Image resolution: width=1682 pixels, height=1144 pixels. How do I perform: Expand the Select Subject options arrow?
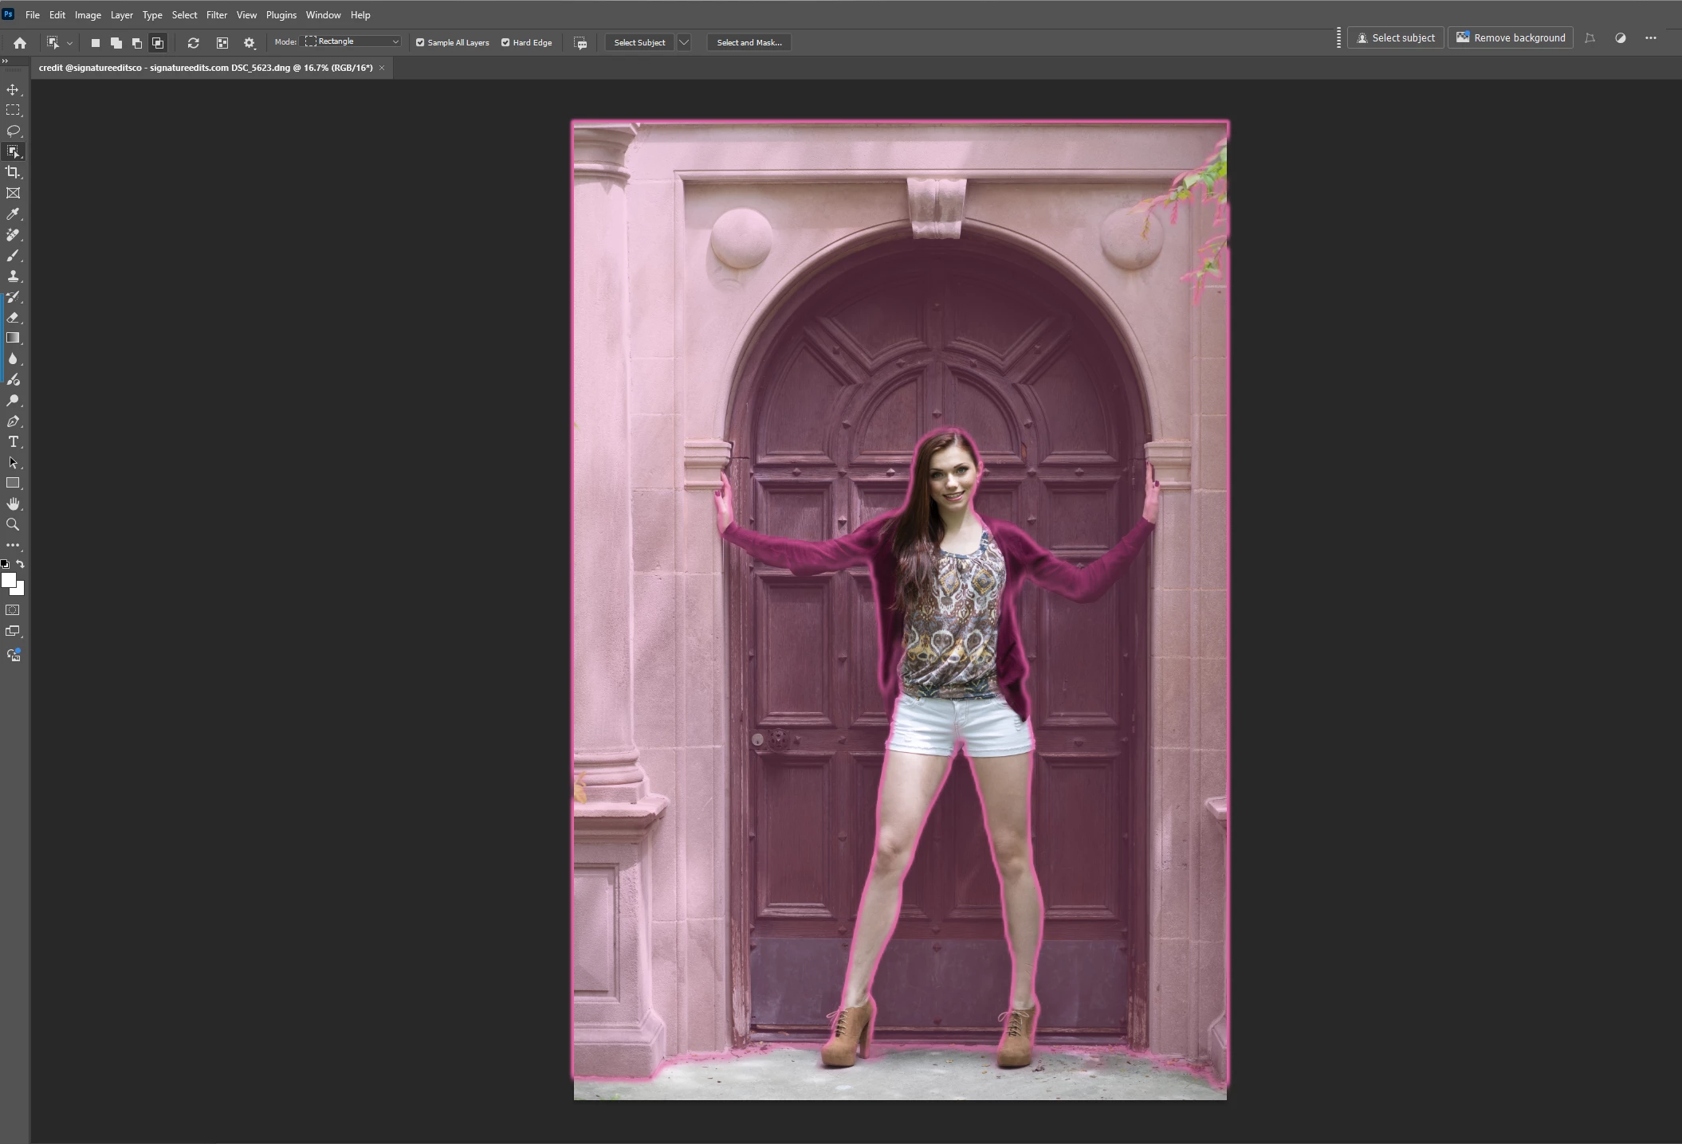point(684,42)
